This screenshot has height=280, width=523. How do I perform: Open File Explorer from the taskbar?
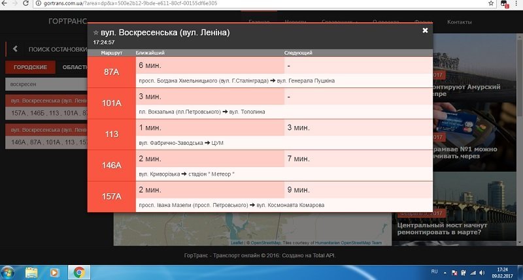(x=31, y=273)
